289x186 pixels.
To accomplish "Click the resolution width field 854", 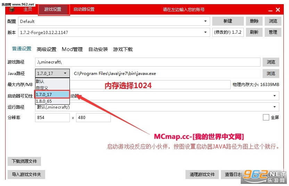I will [52, 118].
